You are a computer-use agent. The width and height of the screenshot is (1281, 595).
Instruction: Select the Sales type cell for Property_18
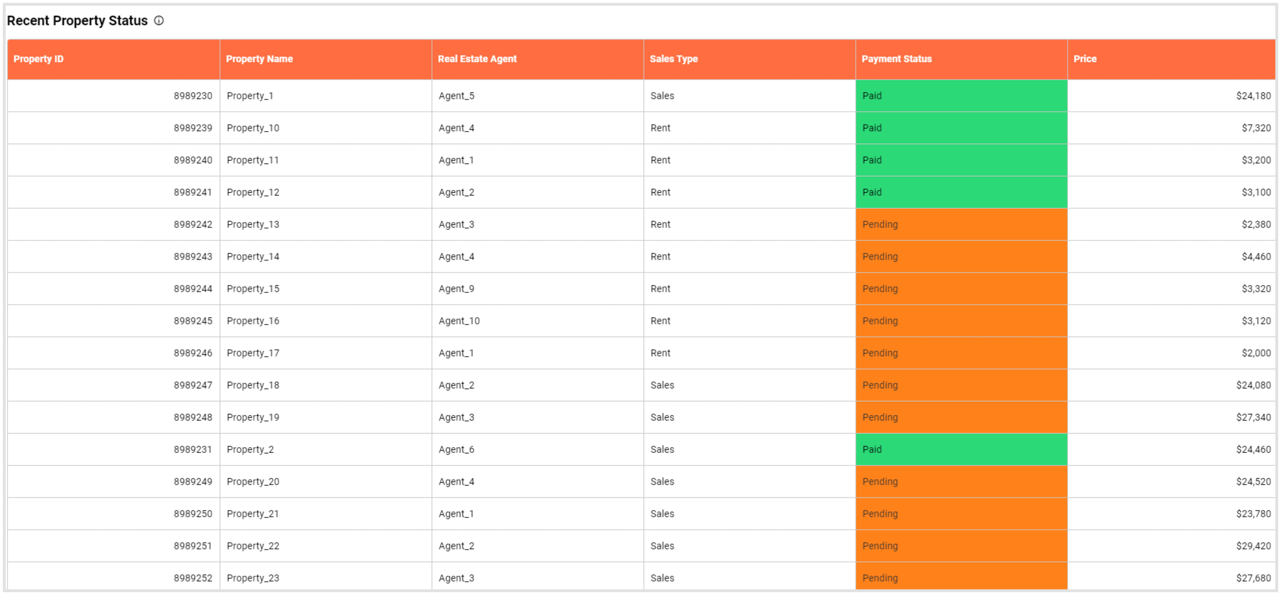click(x=662, y=385)
